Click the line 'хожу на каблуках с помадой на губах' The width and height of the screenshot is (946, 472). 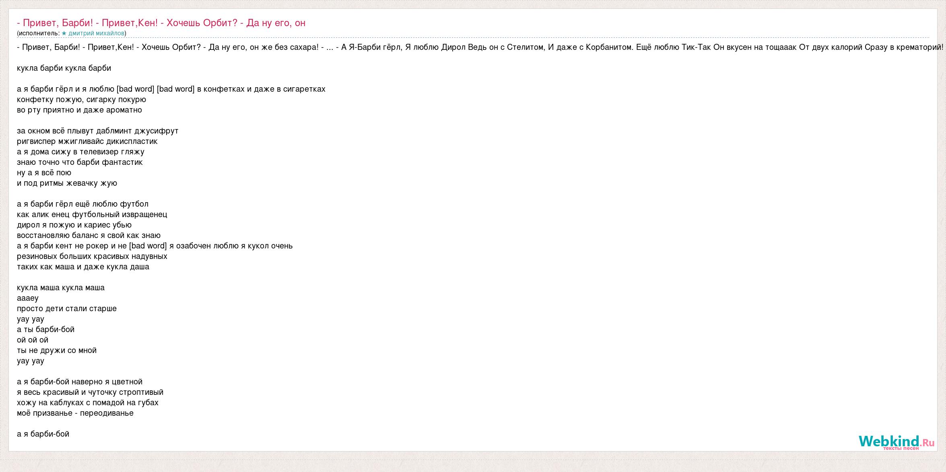(88, 402)
